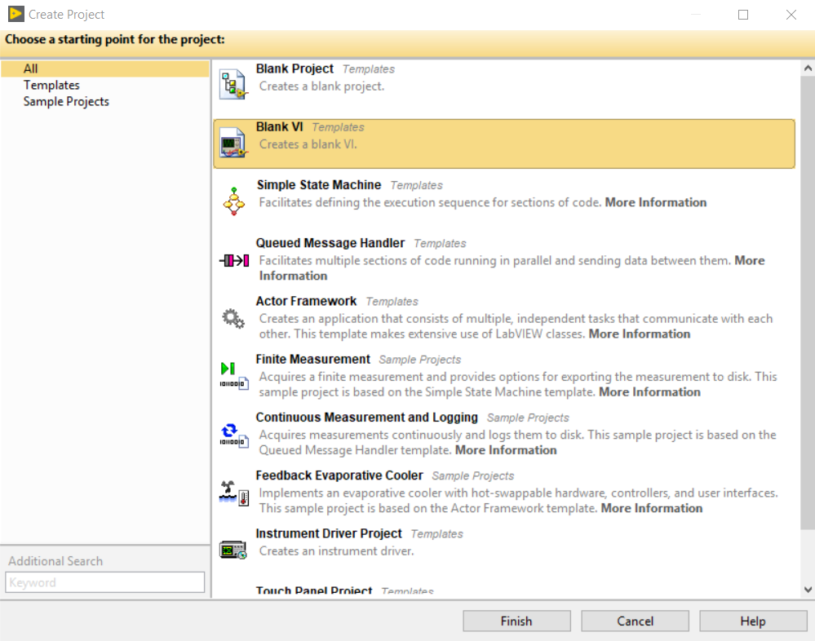Select the Blank Project title
815x641 pixels.
295,69
